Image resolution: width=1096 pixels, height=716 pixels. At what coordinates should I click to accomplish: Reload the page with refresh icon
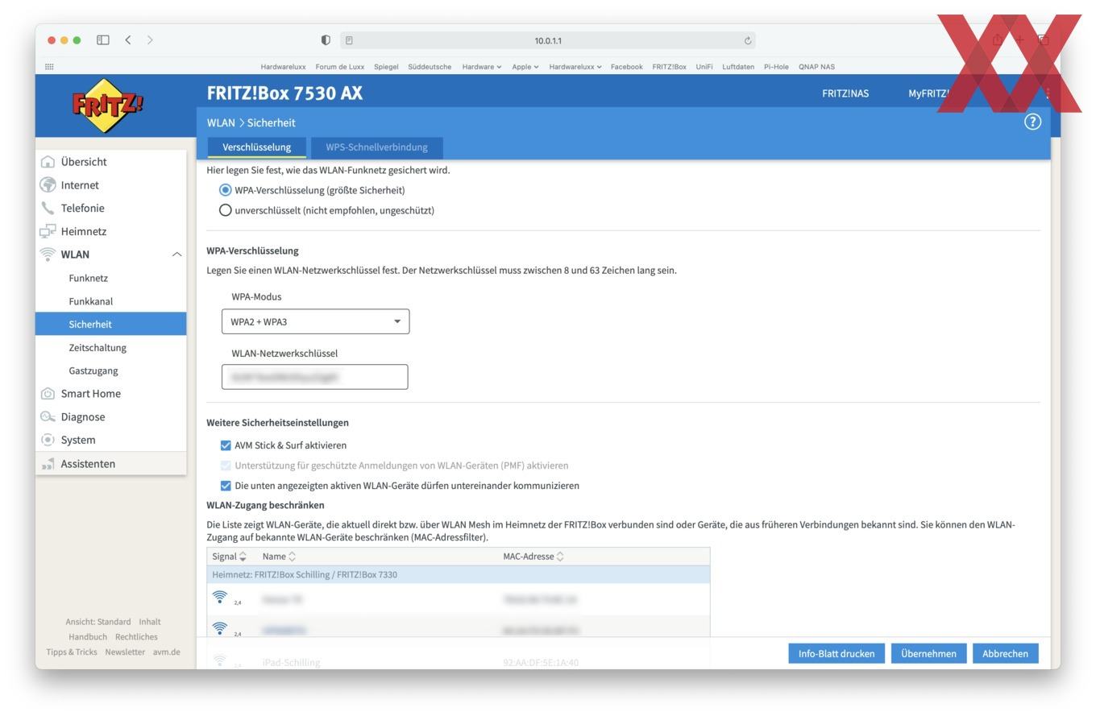(748, 40)
